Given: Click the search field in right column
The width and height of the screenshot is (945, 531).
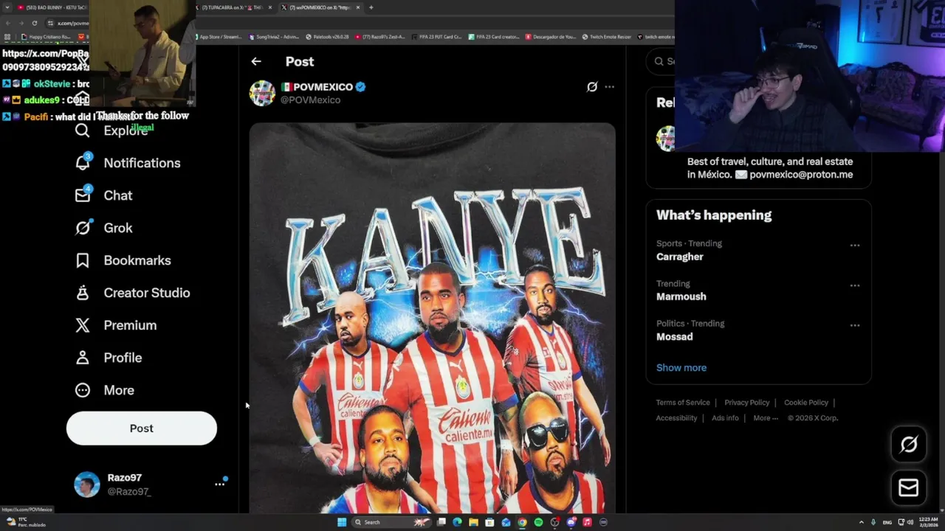Looking at the screenshot, I should pyautogui.click(x=661, y=61).
